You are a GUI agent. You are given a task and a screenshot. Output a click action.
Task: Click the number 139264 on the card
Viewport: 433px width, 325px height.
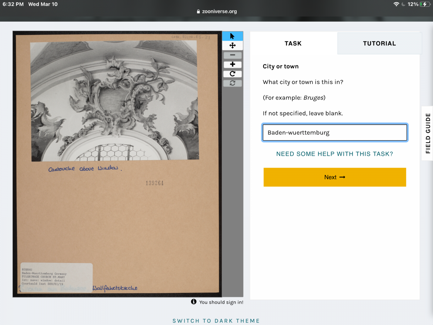[x=155, y=183]
